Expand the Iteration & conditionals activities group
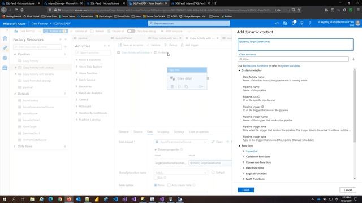Screen dimensions: 362x203 pos(76,113)
